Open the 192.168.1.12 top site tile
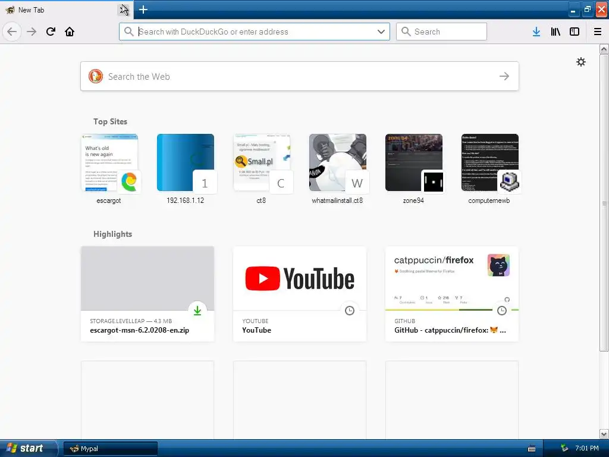609x457 pixels. [186, 168]
